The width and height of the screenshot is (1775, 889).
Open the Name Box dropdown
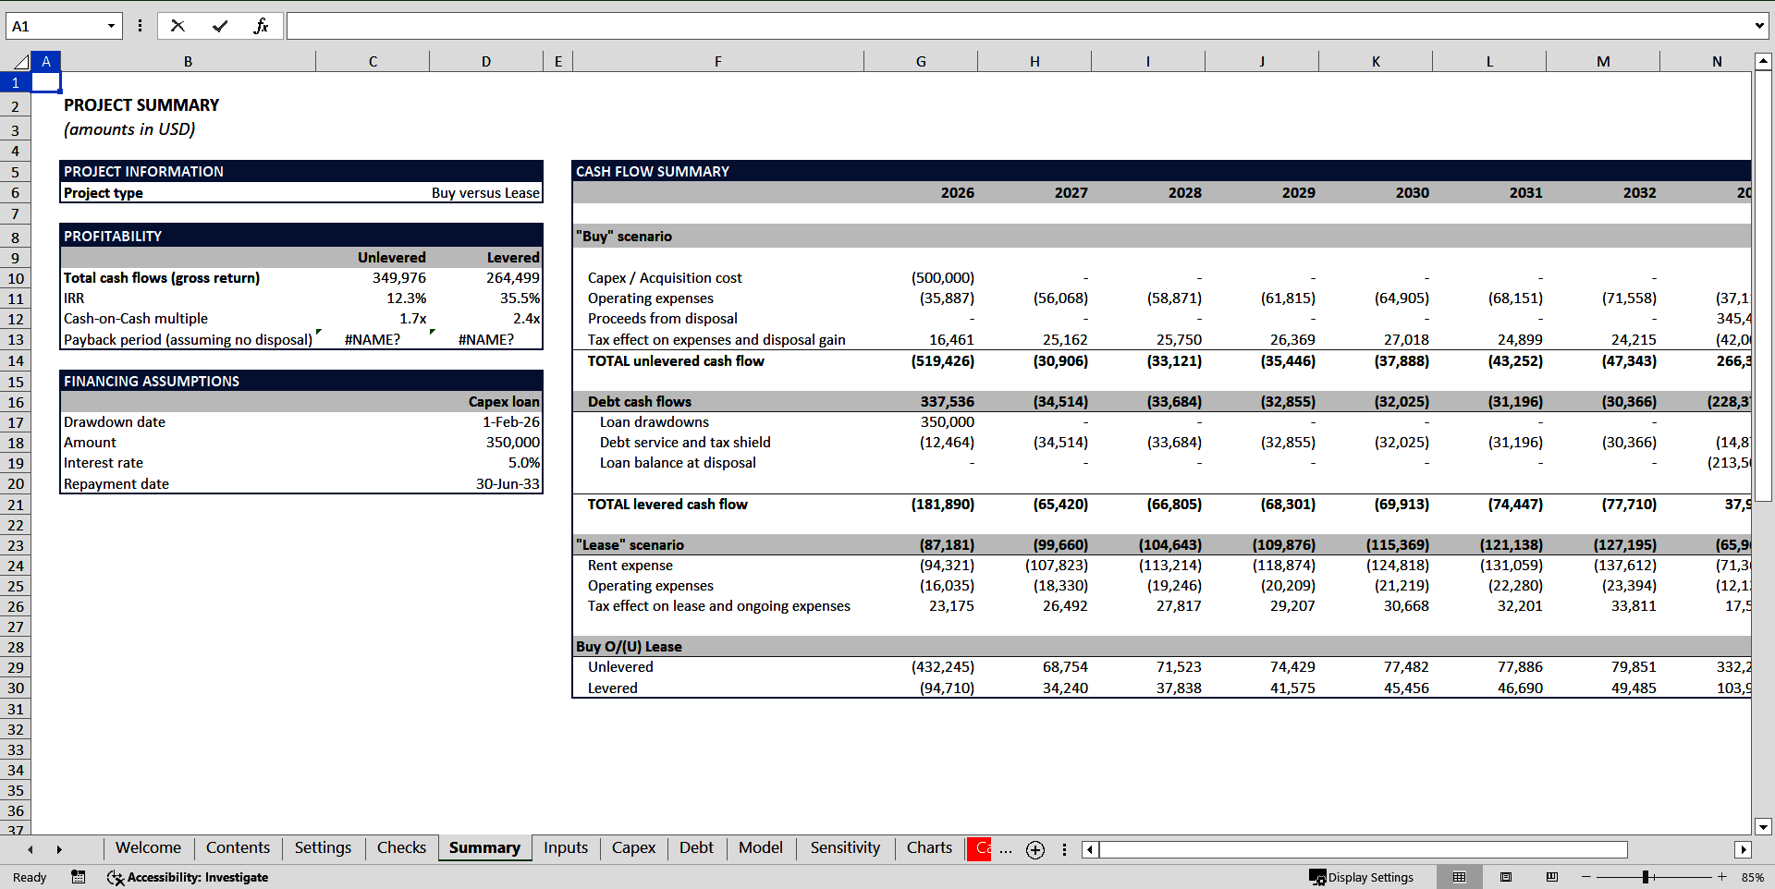(x=111, y=26)
